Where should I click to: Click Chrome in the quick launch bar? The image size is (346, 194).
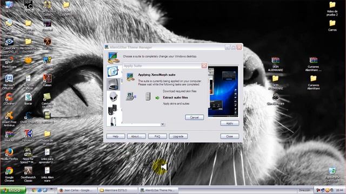pyautogui.click(x=34, y=190)
